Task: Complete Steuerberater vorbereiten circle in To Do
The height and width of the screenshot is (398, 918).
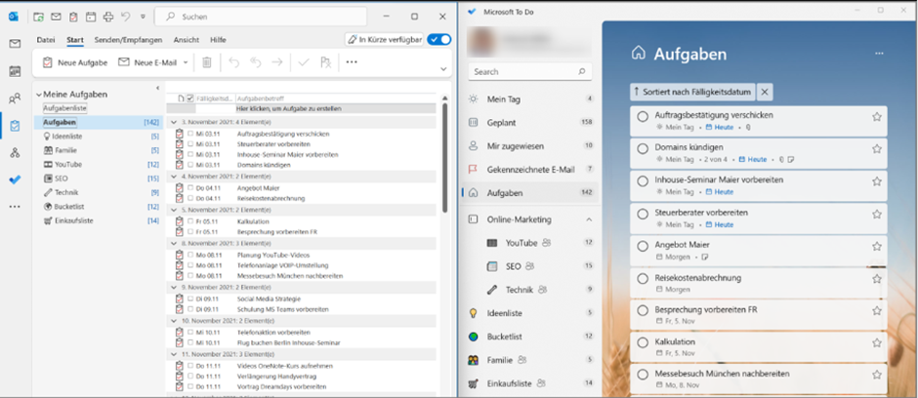Action: [643, 214]
